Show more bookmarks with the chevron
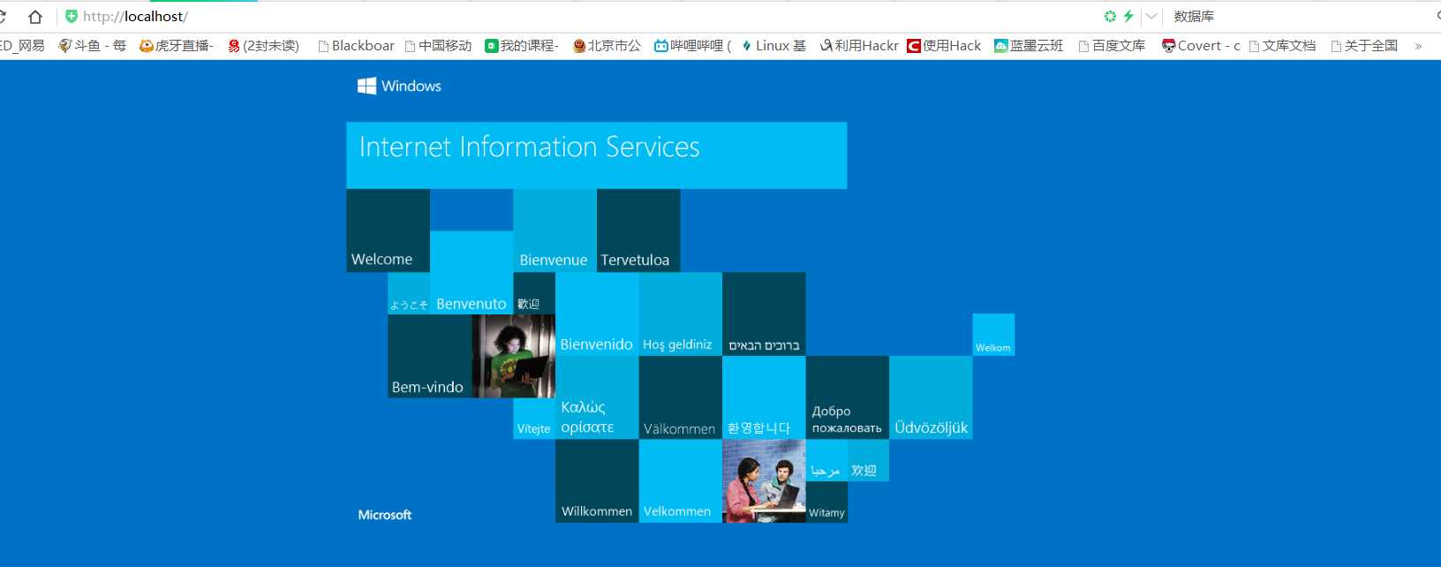The width and height of the screenshot is (1441, 567). pos(1418,46)
